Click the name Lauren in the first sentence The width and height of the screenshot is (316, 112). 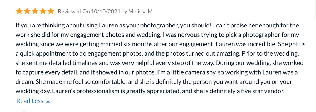click(107, 26)
